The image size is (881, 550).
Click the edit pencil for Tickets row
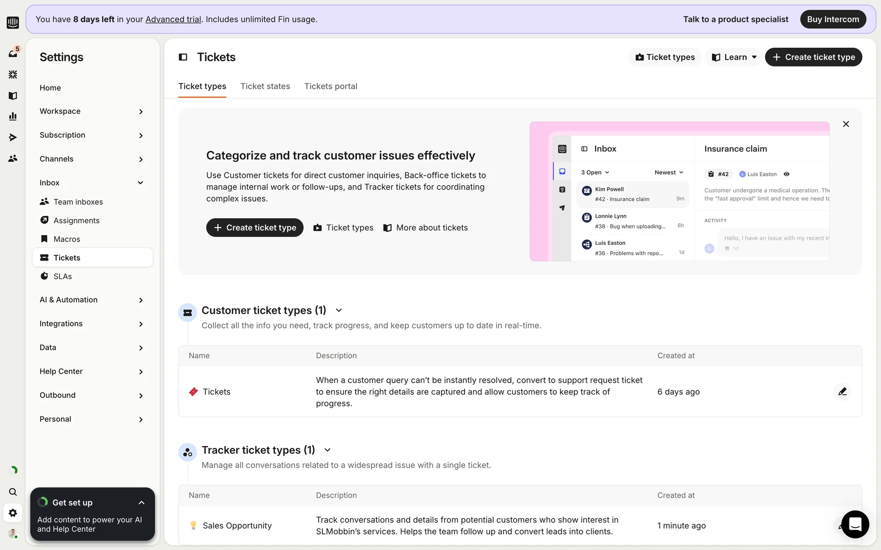(842, 392)
